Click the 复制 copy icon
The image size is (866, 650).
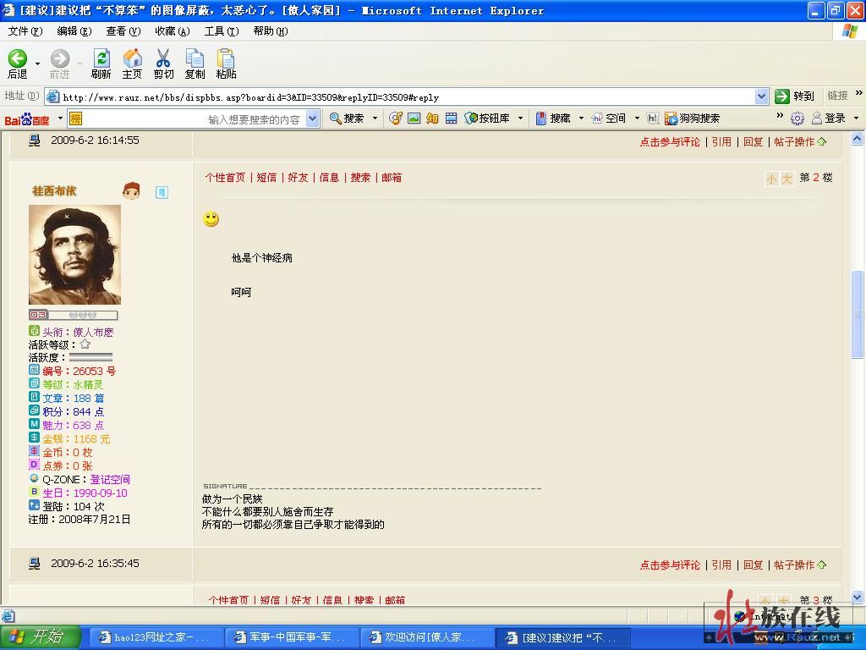point(195,59)
